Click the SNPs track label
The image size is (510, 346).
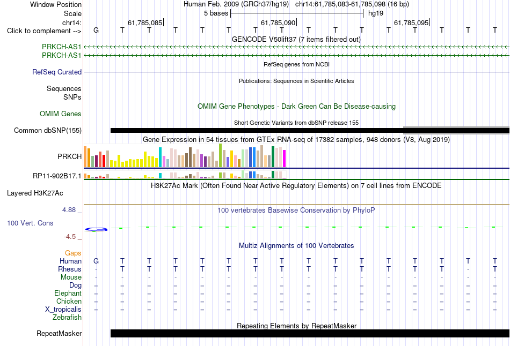click(x=72, y=97)
